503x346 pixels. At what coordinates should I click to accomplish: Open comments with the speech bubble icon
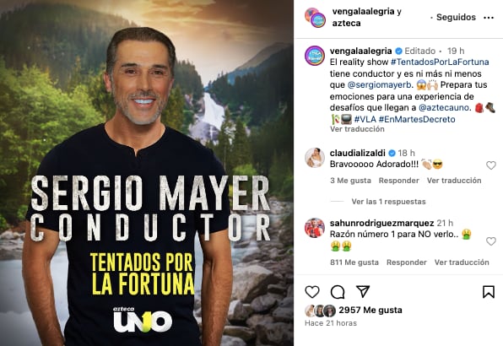338,292
